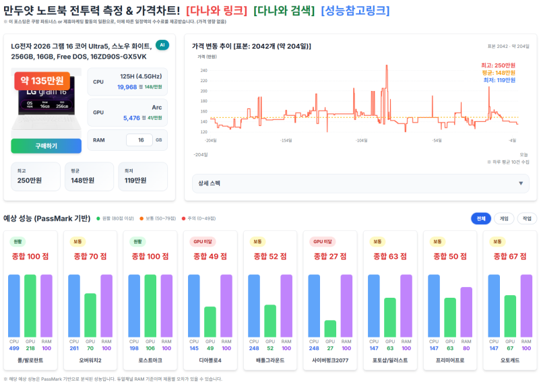Screen dimensions: 539x384
Task: Click the 종합 49 점 score
Action: click(210, 257)
